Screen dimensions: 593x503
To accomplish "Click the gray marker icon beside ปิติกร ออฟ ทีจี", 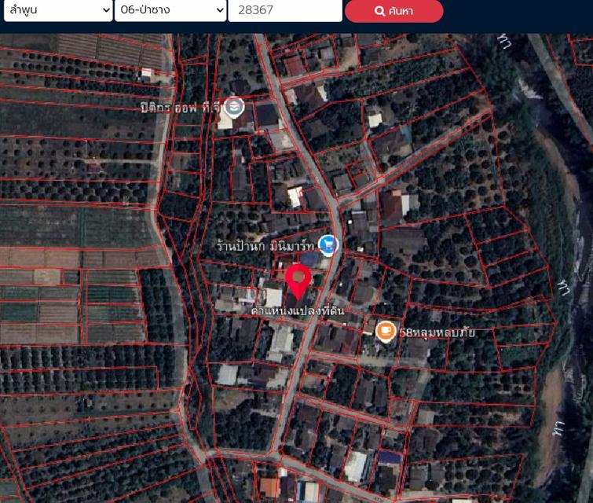I will 233,106.
